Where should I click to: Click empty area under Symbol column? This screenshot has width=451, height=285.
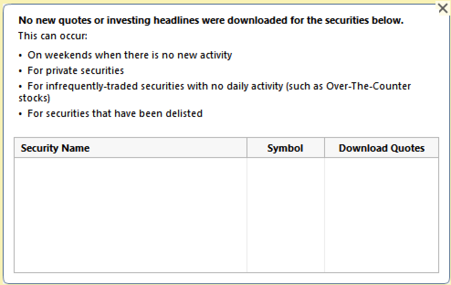(x=286, y=215)
